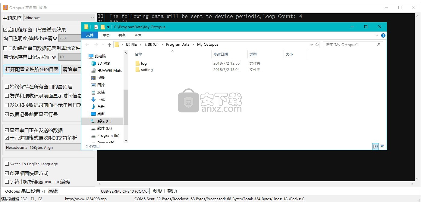Expand chevron after 此电脑 in address path

click(140, 44)
